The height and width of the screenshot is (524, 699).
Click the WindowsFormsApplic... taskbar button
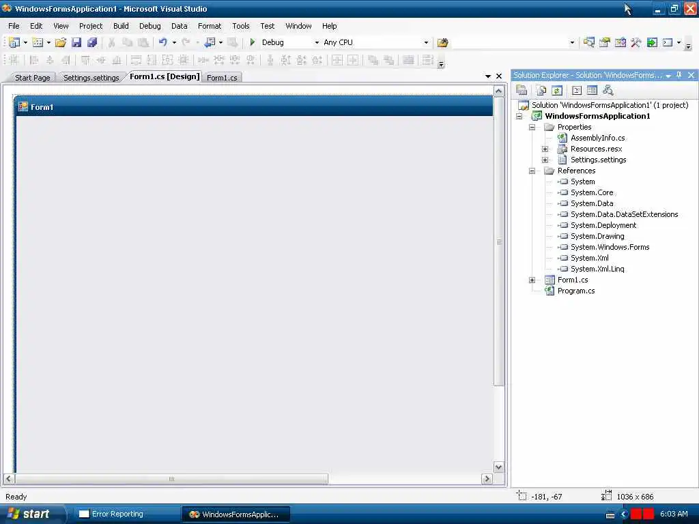point(236,514)
